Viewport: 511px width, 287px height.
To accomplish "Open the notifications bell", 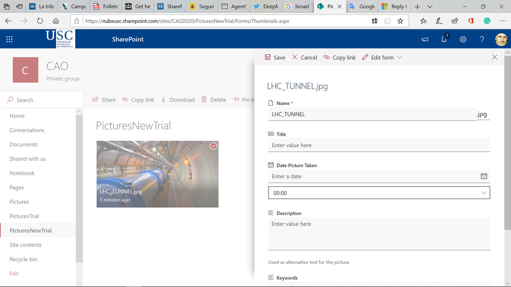I will point(444,39).
